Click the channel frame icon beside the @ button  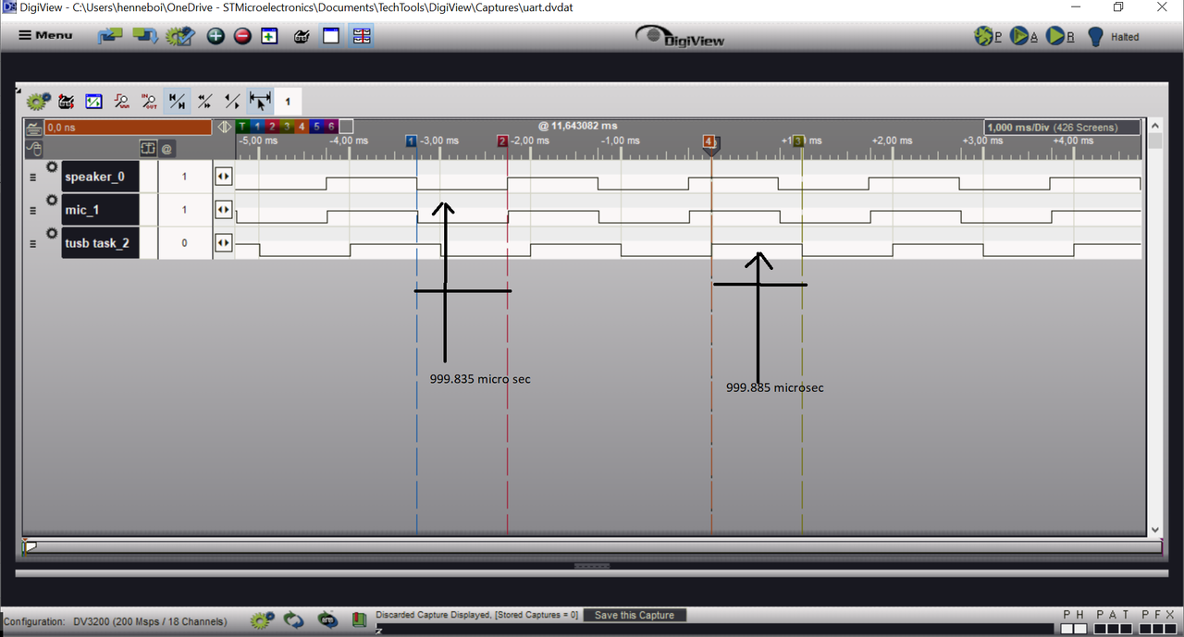point(148,148)
